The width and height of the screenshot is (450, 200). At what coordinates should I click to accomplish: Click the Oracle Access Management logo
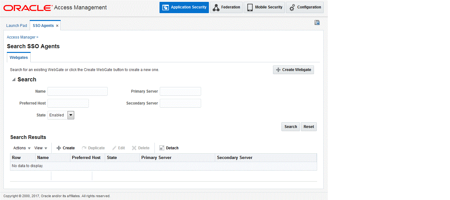(55, 8)
